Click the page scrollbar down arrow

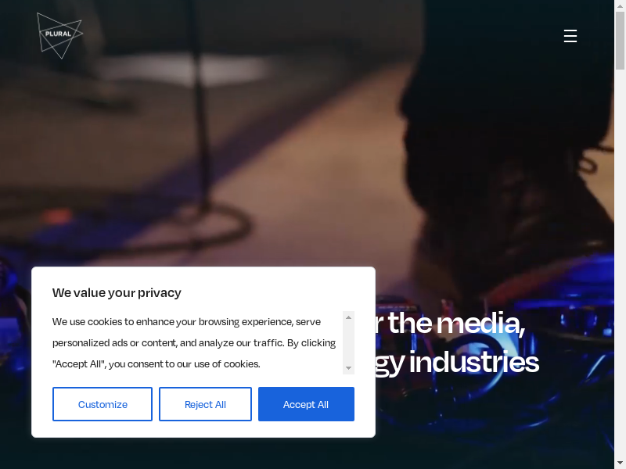tap(620, 464)
